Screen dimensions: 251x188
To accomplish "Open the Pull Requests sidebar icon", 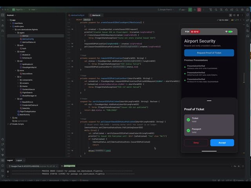I will tap(3, 31).
